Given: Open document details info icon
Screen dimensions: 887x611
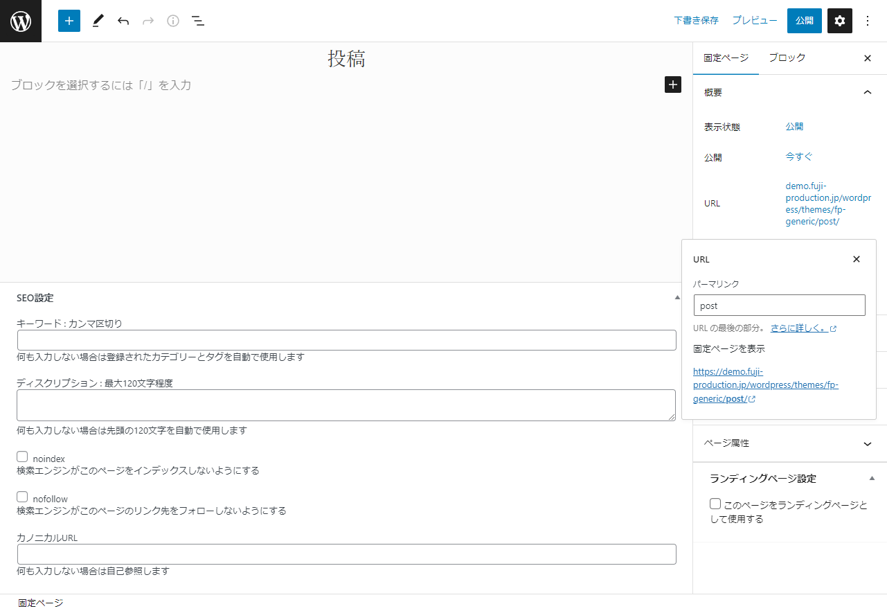Looking at the screenshot, I should (x=173, y=21).
